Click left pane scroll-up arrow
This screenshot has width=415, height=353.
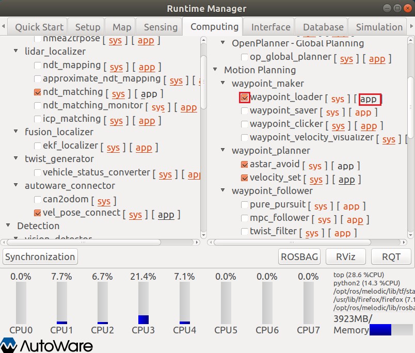coord(203,40)
